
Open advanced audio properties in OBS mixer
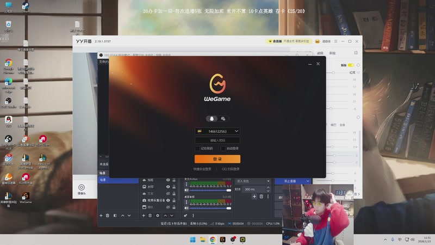pos(185,216)
